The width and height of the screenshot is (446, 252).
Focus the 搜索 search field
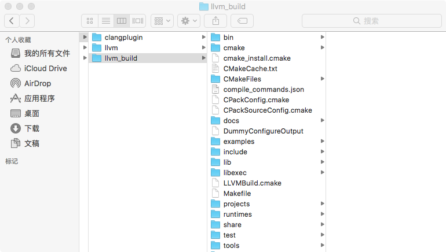[x=372, y=21]
